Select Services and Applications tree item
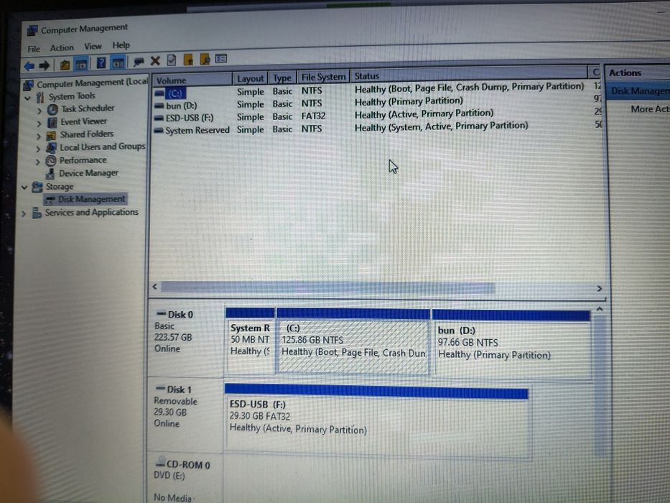670x503 pixels. click(x=91, y=212)
